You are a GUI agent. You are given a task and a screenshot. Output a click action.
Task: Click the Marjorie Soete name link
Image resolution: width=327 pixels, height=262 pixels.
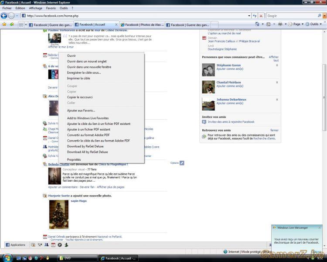tap(59, 196)
